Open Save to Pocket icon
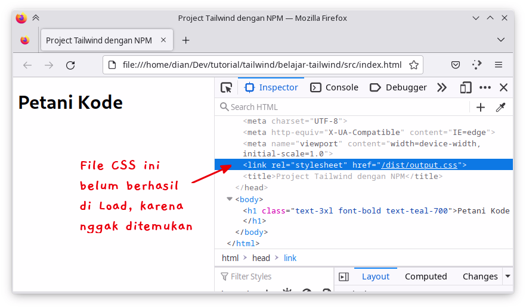 pos(456,65)
